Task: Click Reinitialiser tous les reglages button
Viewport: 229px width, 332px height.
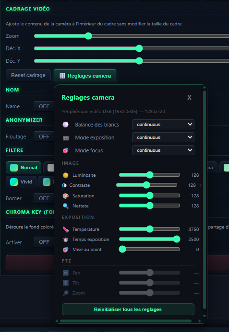Action: [x=128, y=309]
